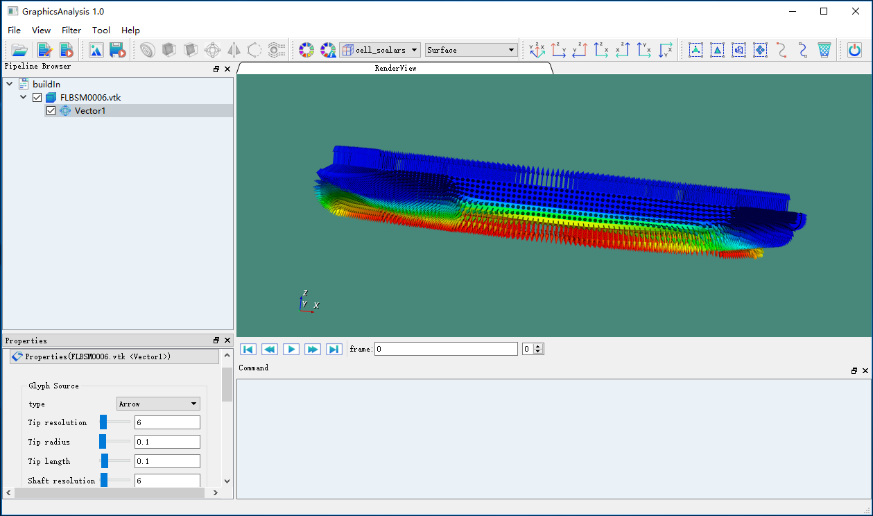
Task: Open the Surface representation dropdown
Action: pyautogui.click(x=472, y=50)
